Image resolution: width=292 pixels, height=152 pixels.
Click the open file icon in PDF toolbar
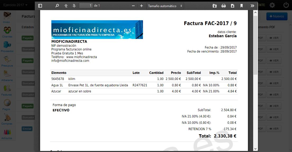click(215, 6)
